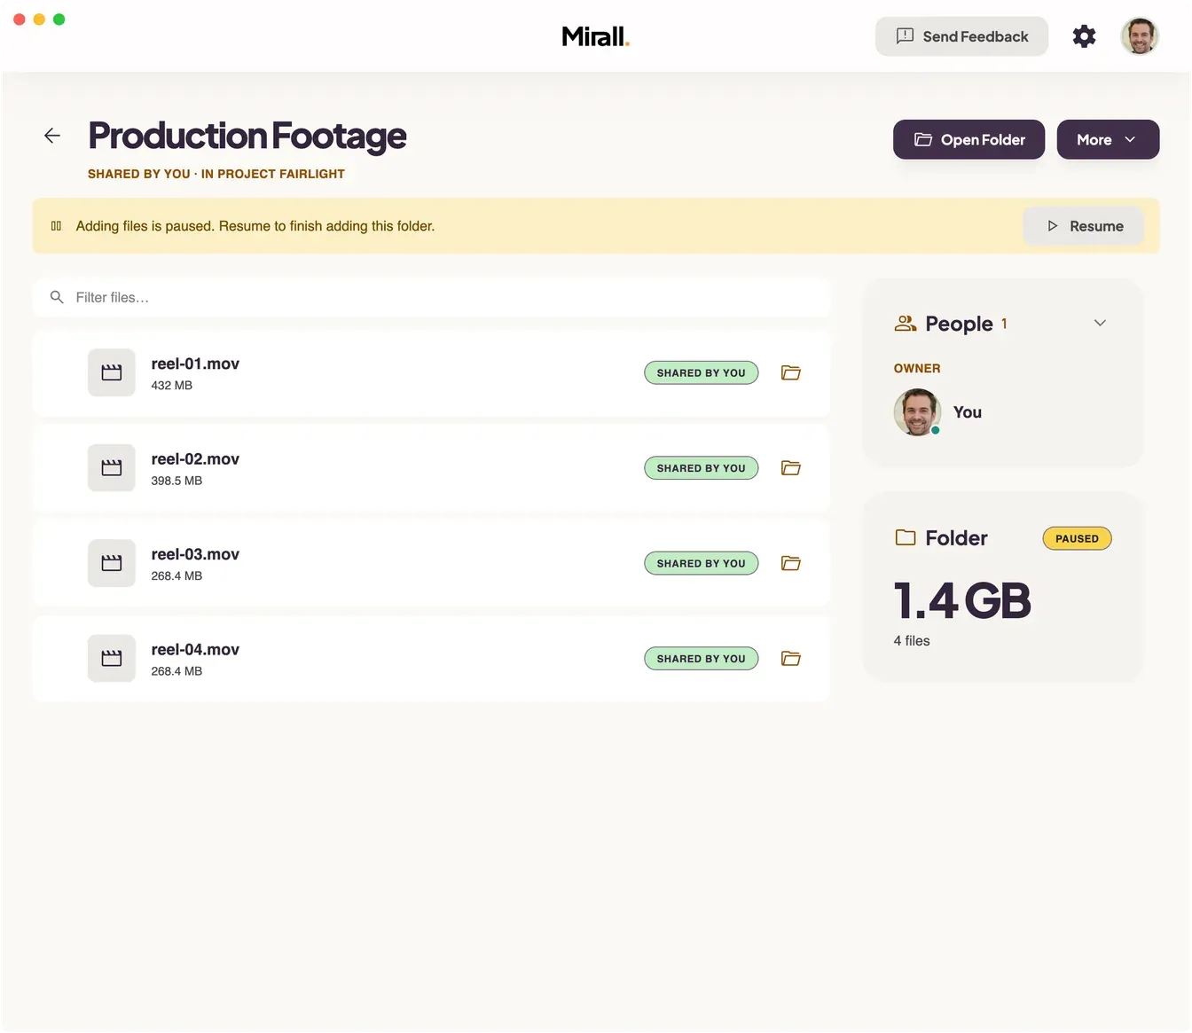
Task: Reveal reel-04.mov using its folder icon
Action: 791,658
